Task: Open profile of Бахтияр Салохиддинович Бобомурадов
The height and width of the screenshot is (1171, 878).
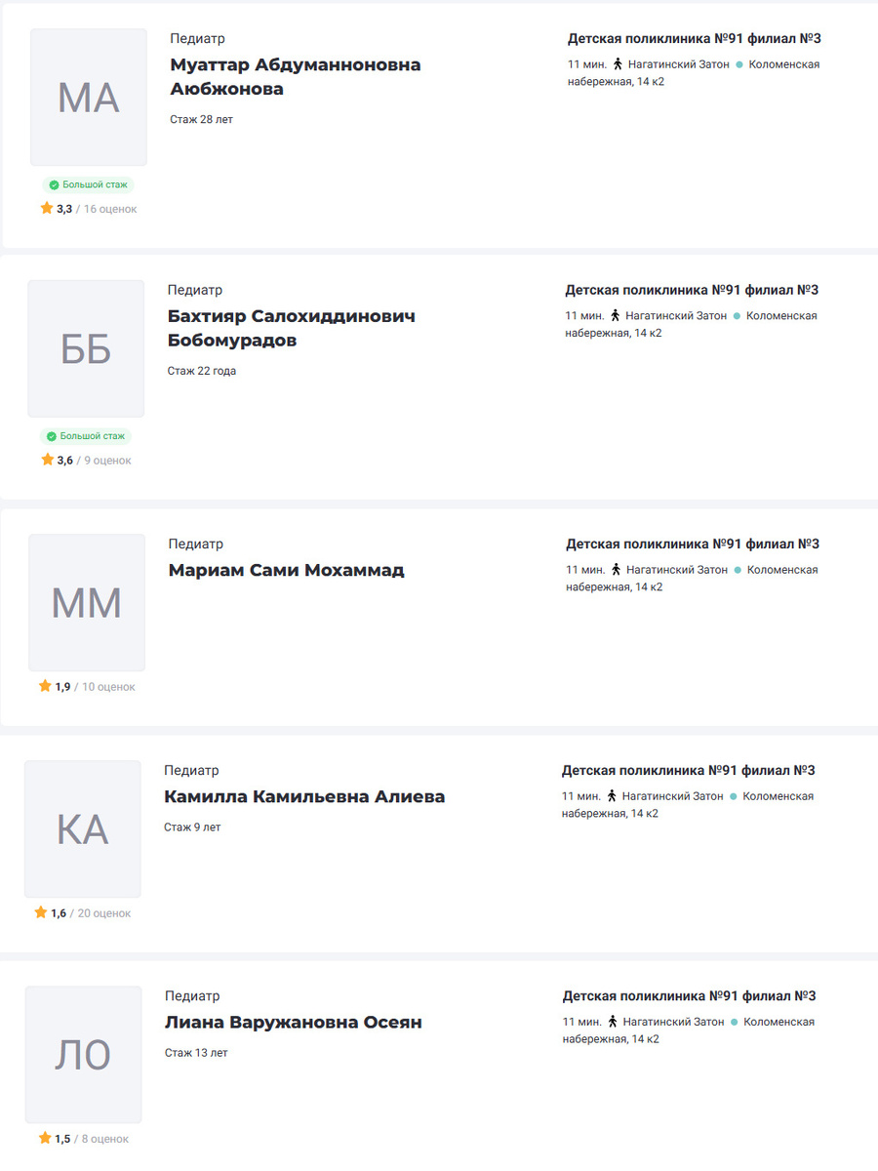Action: [291, 328]
